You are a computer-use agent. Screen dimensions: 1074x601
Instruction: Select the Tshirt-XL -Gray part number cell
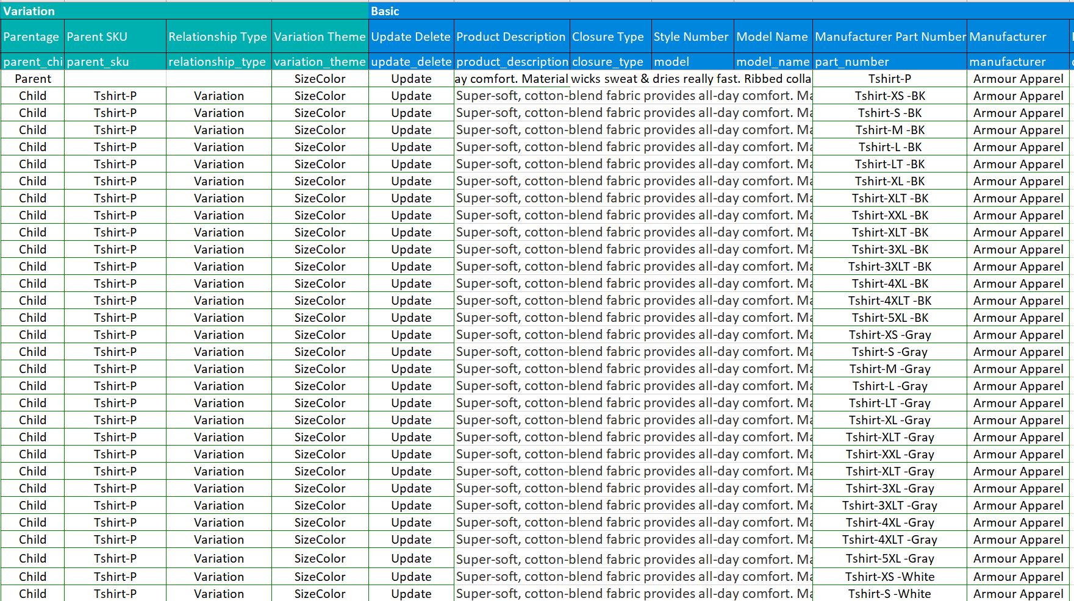tap(890, 420)
